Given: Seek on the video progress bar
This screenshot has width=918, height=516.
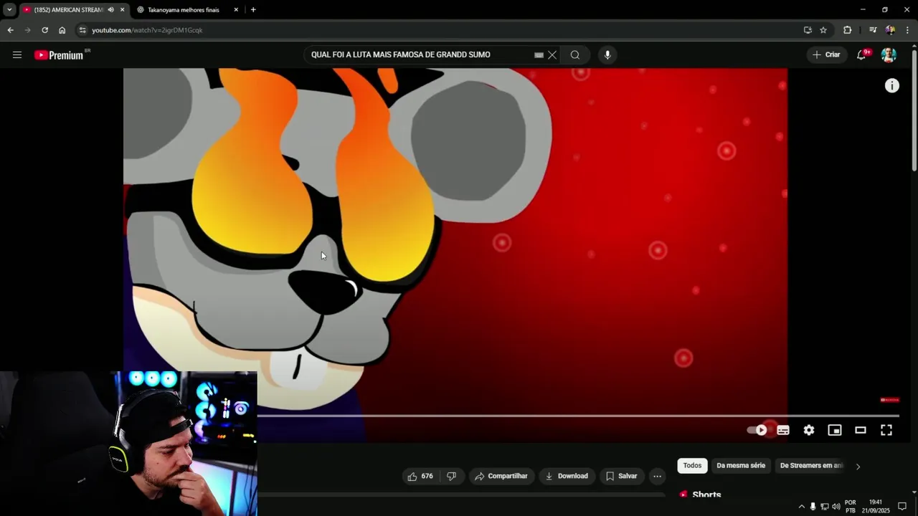Looking at the screenshot, I should click(x=578, y=415).
